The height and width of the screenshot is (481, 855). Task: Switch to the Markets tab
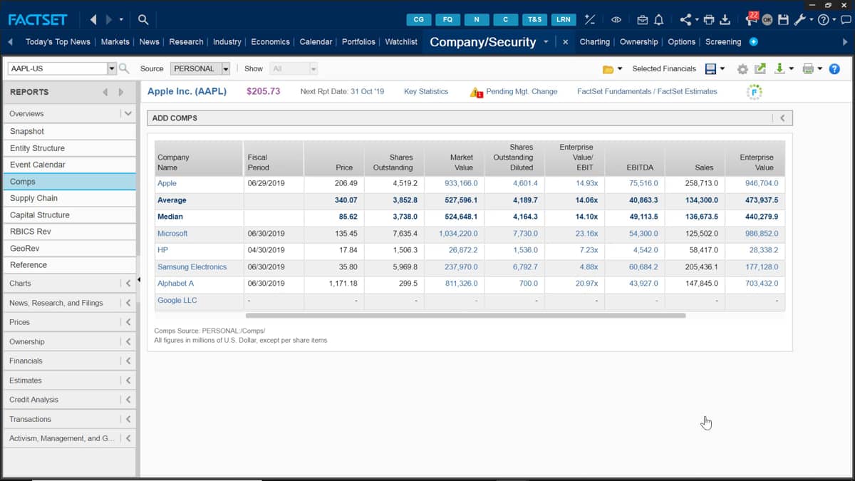(x=115, y=42)
